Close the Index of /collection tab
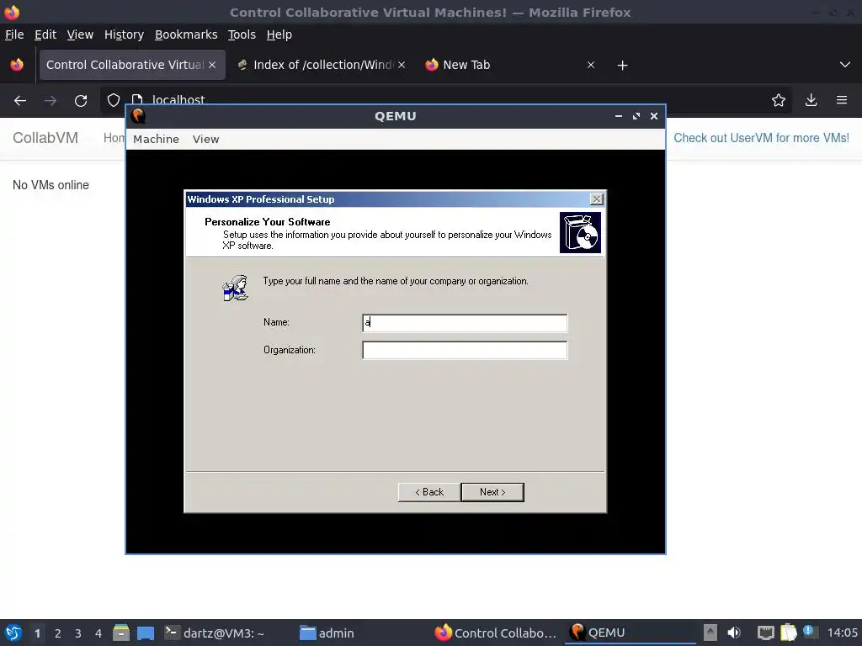The image size is (862, 646). [x=402, y=65]
